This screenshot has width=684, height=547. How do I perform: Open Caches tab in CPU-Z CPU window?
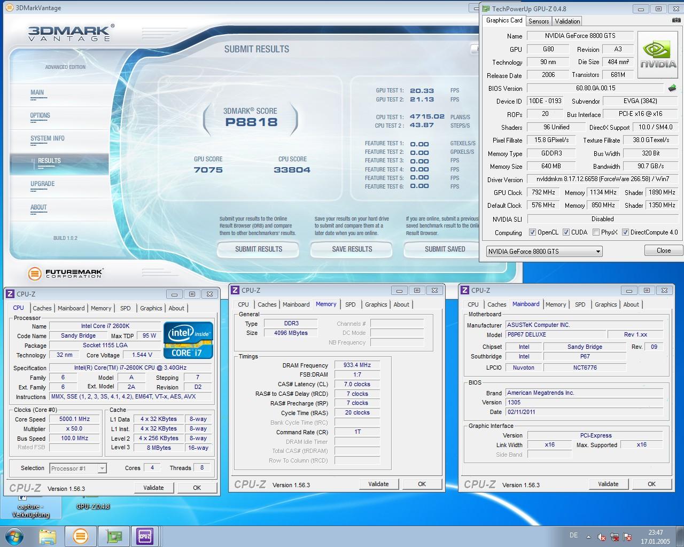[x=42, y=308]
